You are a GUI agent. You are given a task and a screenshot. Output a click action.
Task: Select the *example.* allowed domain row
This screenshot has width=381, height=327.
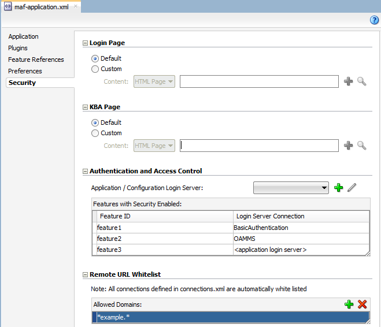click(x=231, y=317)
